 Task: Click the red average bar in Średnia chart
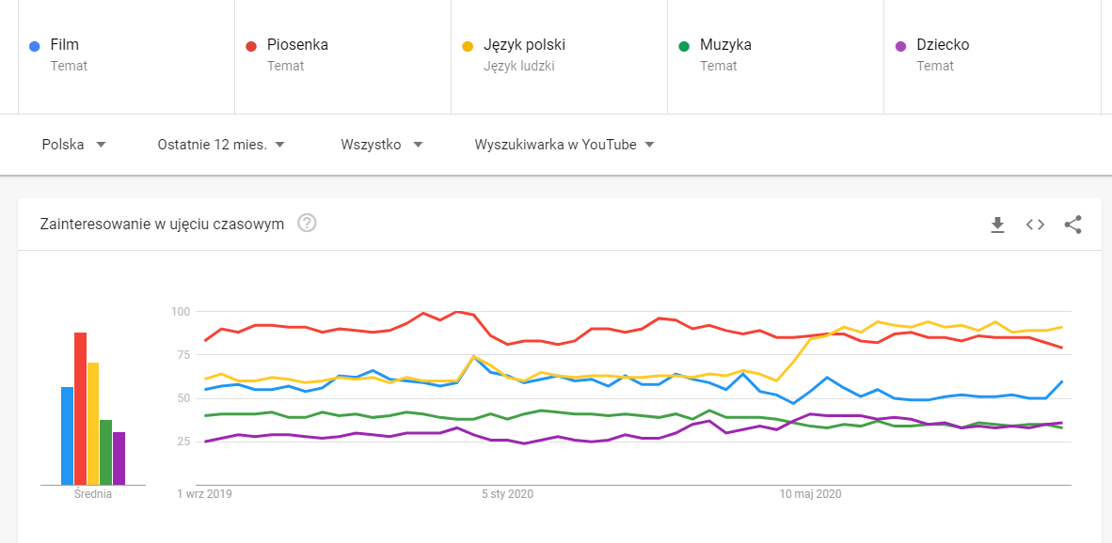(81, 409)
